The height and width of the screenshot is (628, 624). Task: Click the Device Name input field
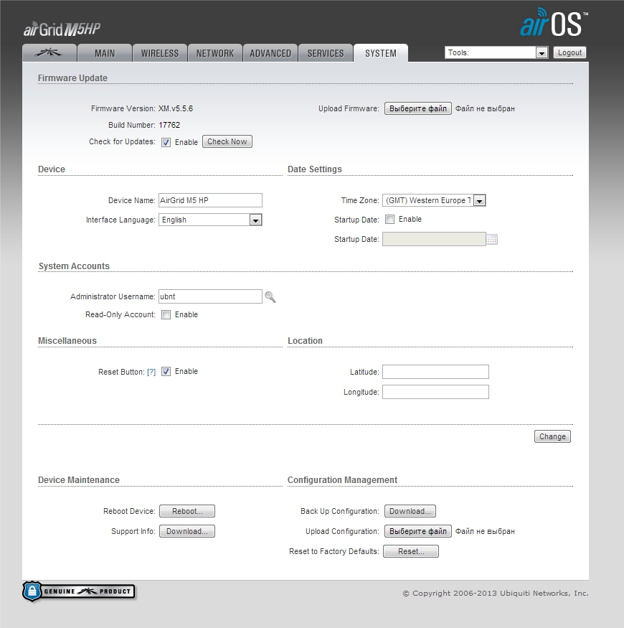tap(211, 200)
